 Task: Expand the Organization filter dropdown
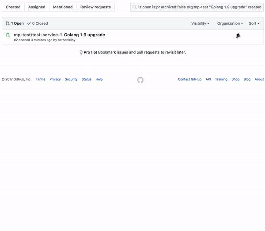pos(230,23)
